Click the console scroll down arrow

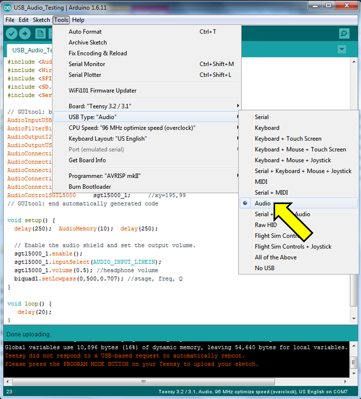click(354, 374)
